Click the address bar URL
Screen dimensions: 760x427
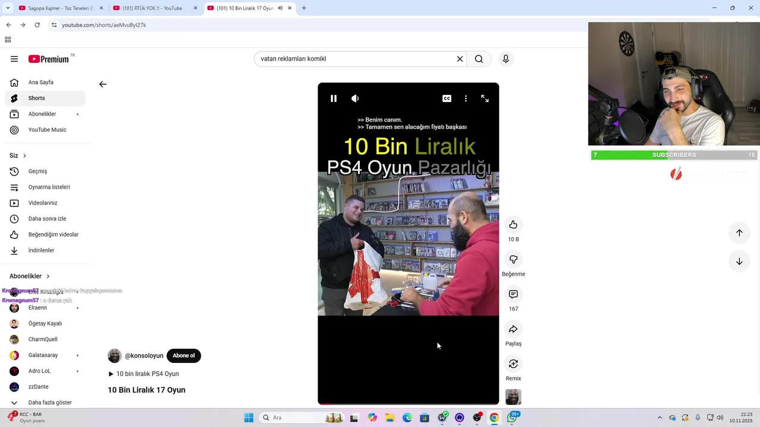tap(104, 25)
